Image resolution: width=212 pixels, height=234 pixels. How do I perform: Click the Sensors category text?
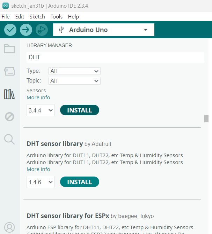click(36, 91)
